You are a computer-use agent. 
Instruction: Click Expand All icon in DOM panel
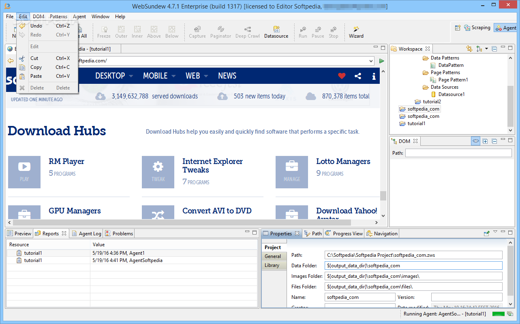(x=485, y=141)
